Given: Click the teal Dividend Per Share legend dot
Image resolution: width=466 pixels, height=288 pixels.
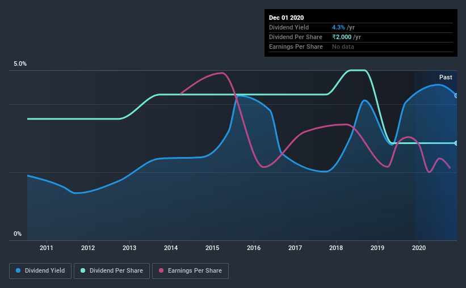Looking at the screenshot, I should pos(83,270).
